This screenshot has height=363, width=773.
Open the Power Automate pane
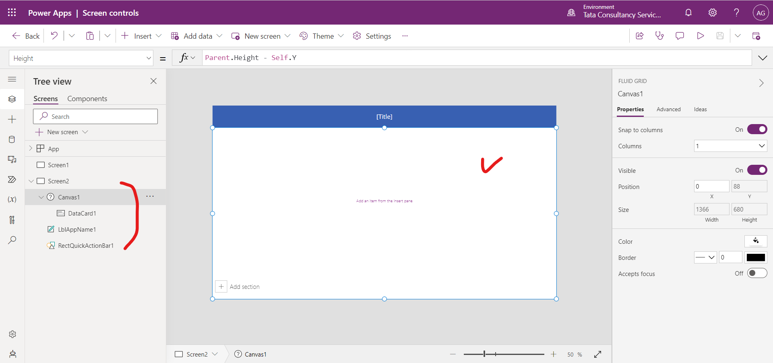(x=12, y=180)
